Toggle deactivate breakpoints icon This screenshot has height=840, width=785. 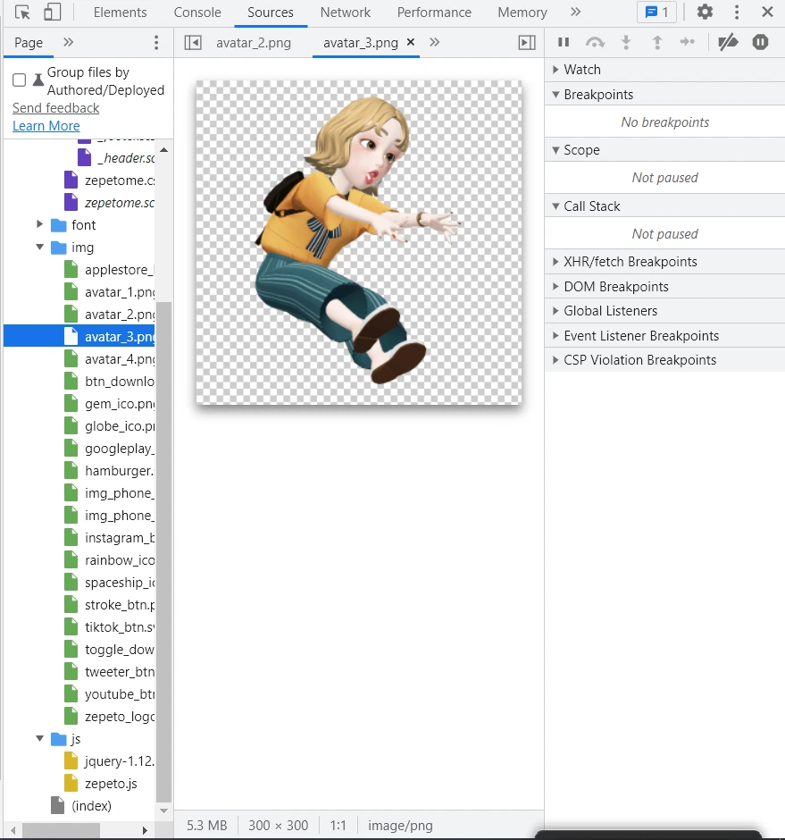[x=728, y=42]
